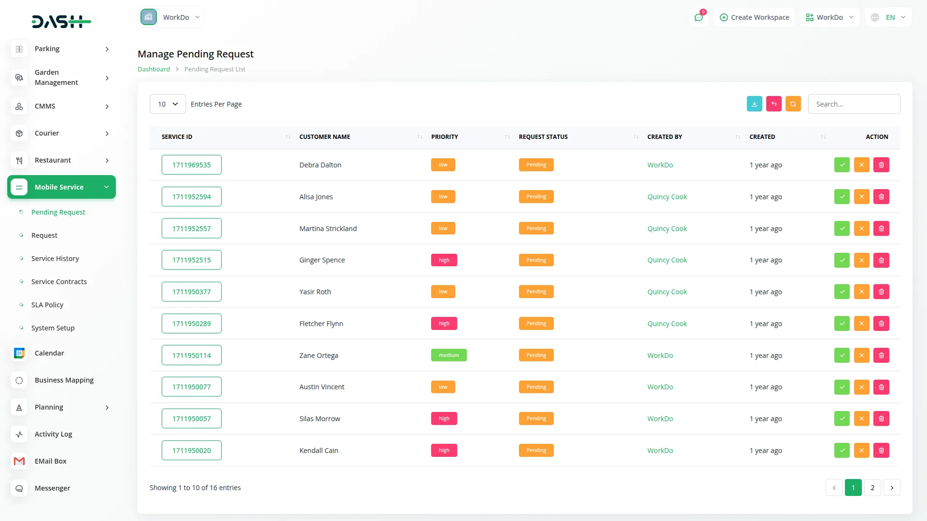927x521 pixels.
Task: Click the Business Mapping sidebar icon
Action: 19,380
